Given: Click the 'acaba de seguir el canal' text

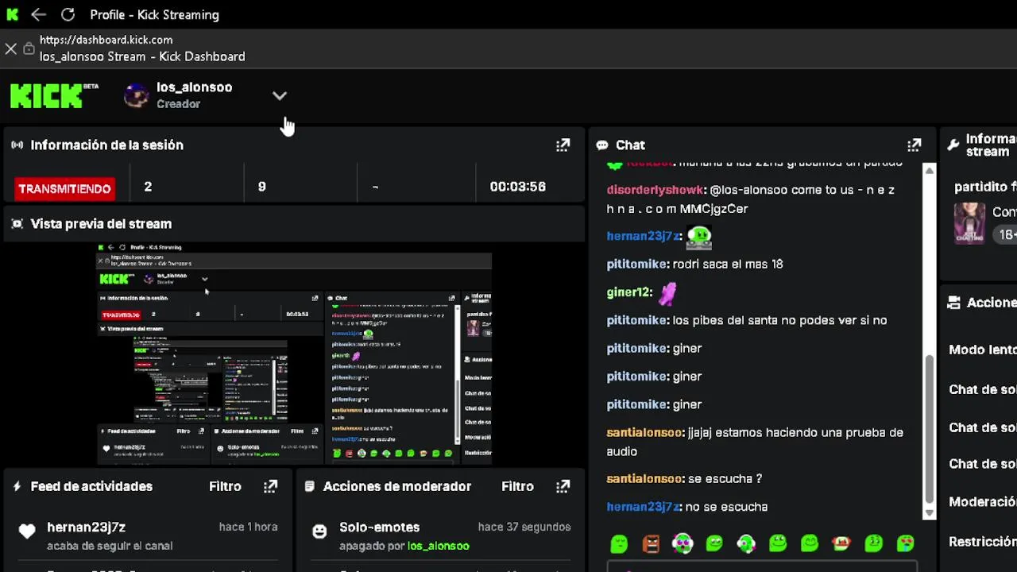Looking at the screenshot, I should (110, 546).
